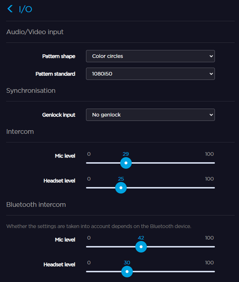Click the Intercom Headset level slider handle
This screenshot has height=282, width=239.
(x=121, y=188)
